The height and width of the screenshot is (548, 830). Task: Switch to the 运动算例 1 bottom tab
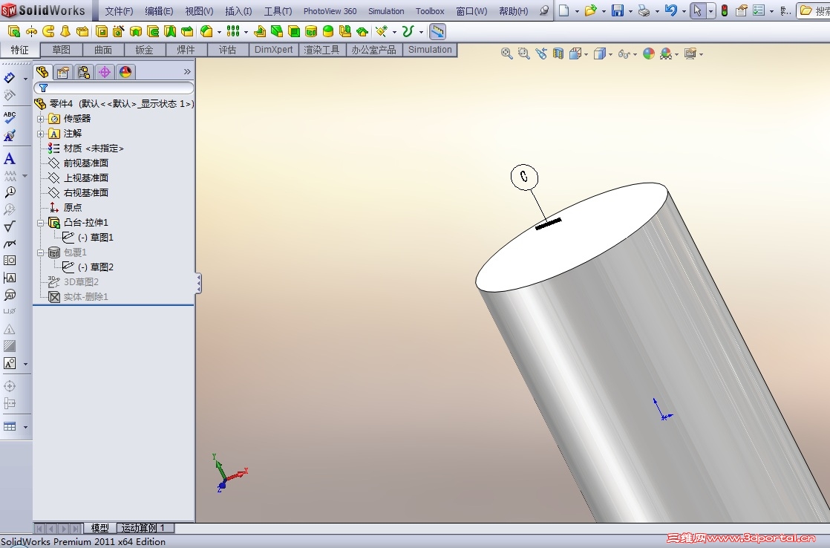click(x=144, y=528)
